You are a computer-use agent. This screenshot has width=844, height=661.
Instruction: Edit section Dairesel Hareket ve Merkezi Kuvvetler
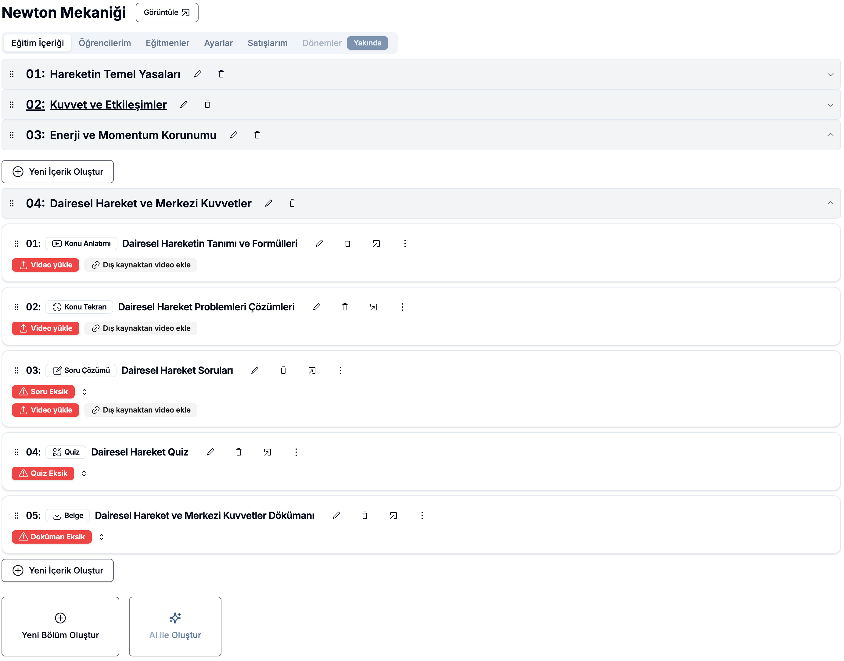269,203
